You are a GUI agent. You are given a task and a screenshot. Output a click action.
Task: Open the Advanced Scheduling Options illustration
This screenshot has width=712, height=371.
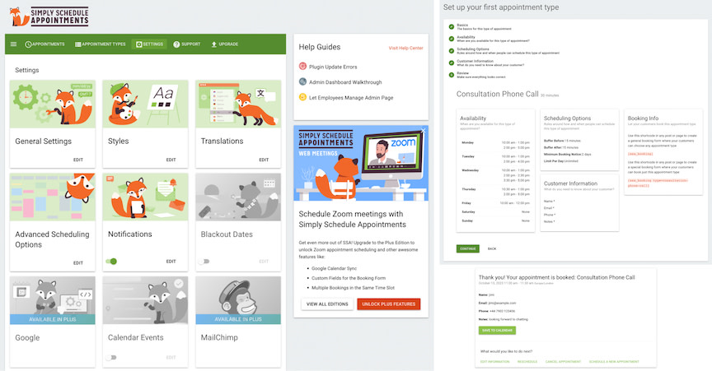click(53, 197)
